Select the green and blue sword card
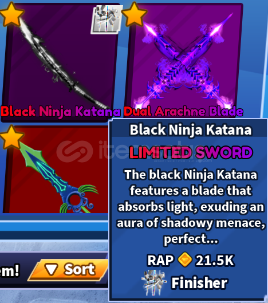This screenshot has width=268, height=303. click(x=55, y=170)
